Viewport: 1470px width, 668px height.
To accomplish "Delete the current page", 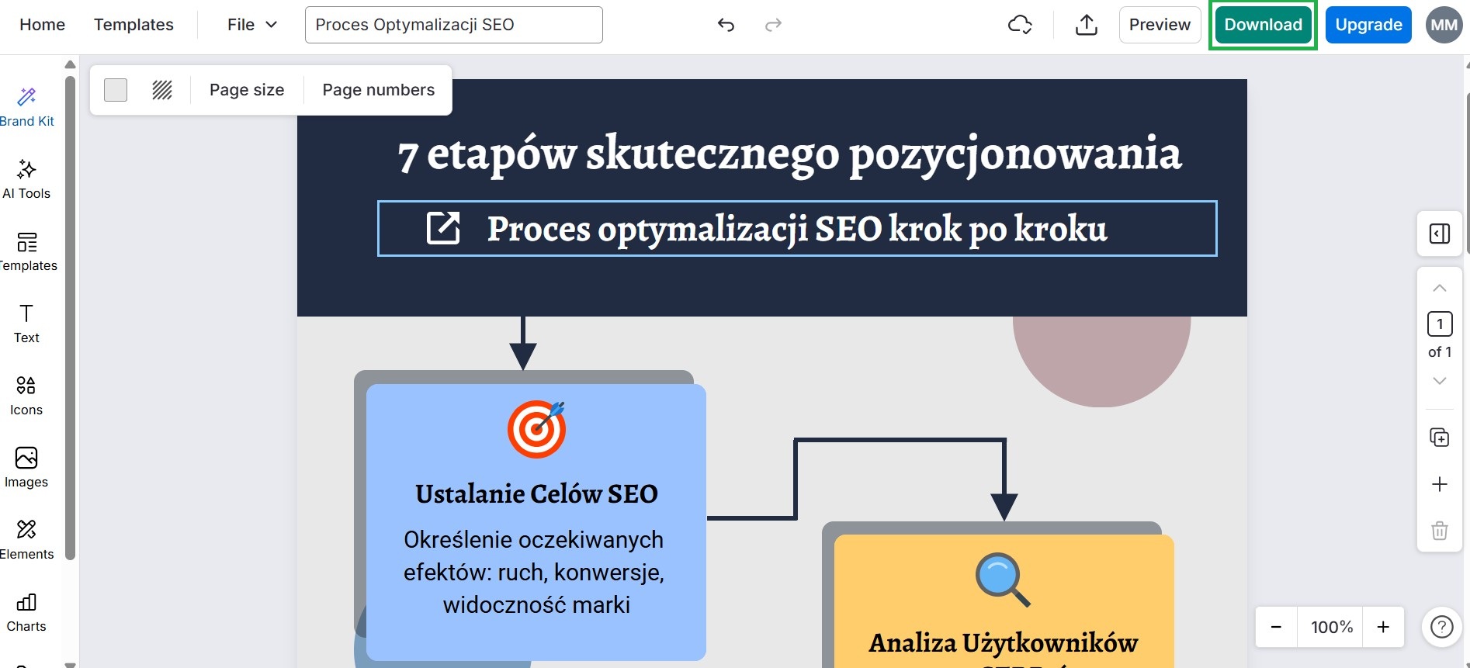I will (1440, 531).
